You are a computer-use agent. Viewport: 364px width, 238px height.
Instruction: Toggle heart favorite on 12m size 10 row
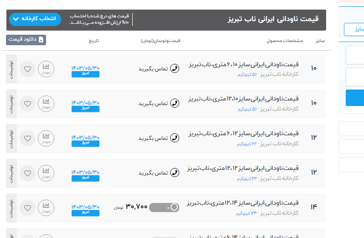pyautogui.click(x=27, y=104)
